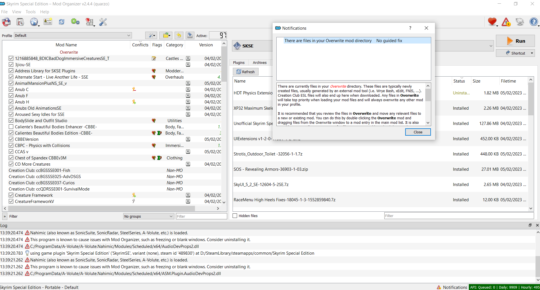Image resolution: width=540 pixels, height=290 pixels.
Task: Click the blue refresh arrows toolbar icon
Action: pos(62,22)
